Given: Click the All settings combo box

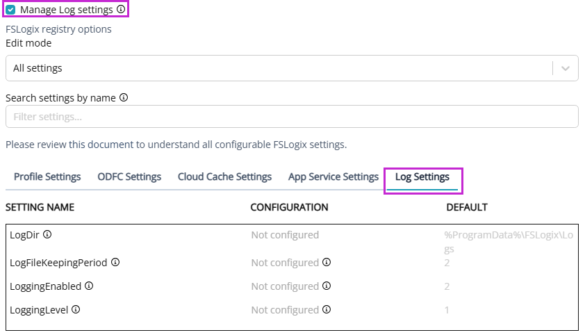Looking at the screenshot, I should tap(278, 68).
